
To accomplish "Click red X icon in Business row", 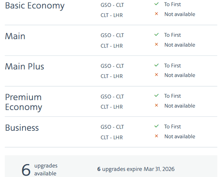I will tap(157, 136).
